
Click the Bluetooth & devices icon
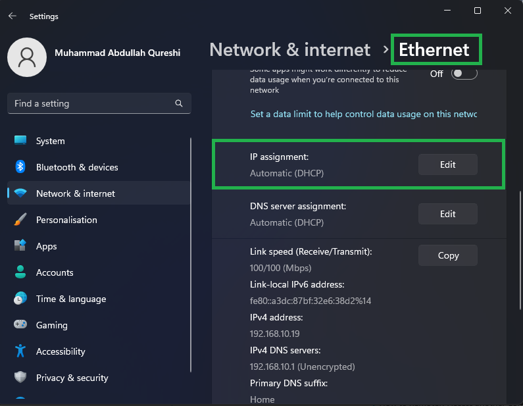[20, 167]
